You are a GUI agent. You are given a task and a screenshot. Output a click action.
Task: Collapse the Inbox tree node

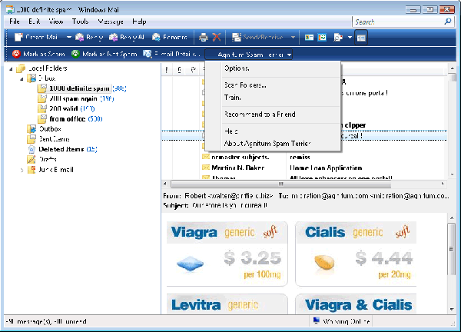pos(22,79)
